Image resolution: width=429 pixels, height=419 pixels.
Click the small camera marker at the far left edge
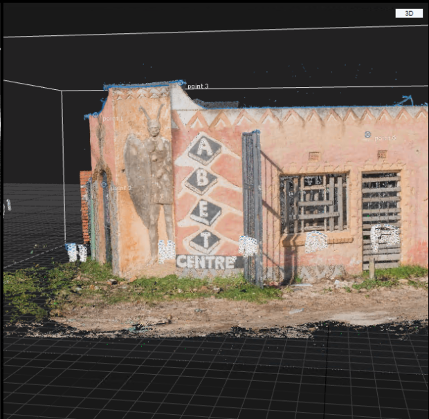click(8, 205)
